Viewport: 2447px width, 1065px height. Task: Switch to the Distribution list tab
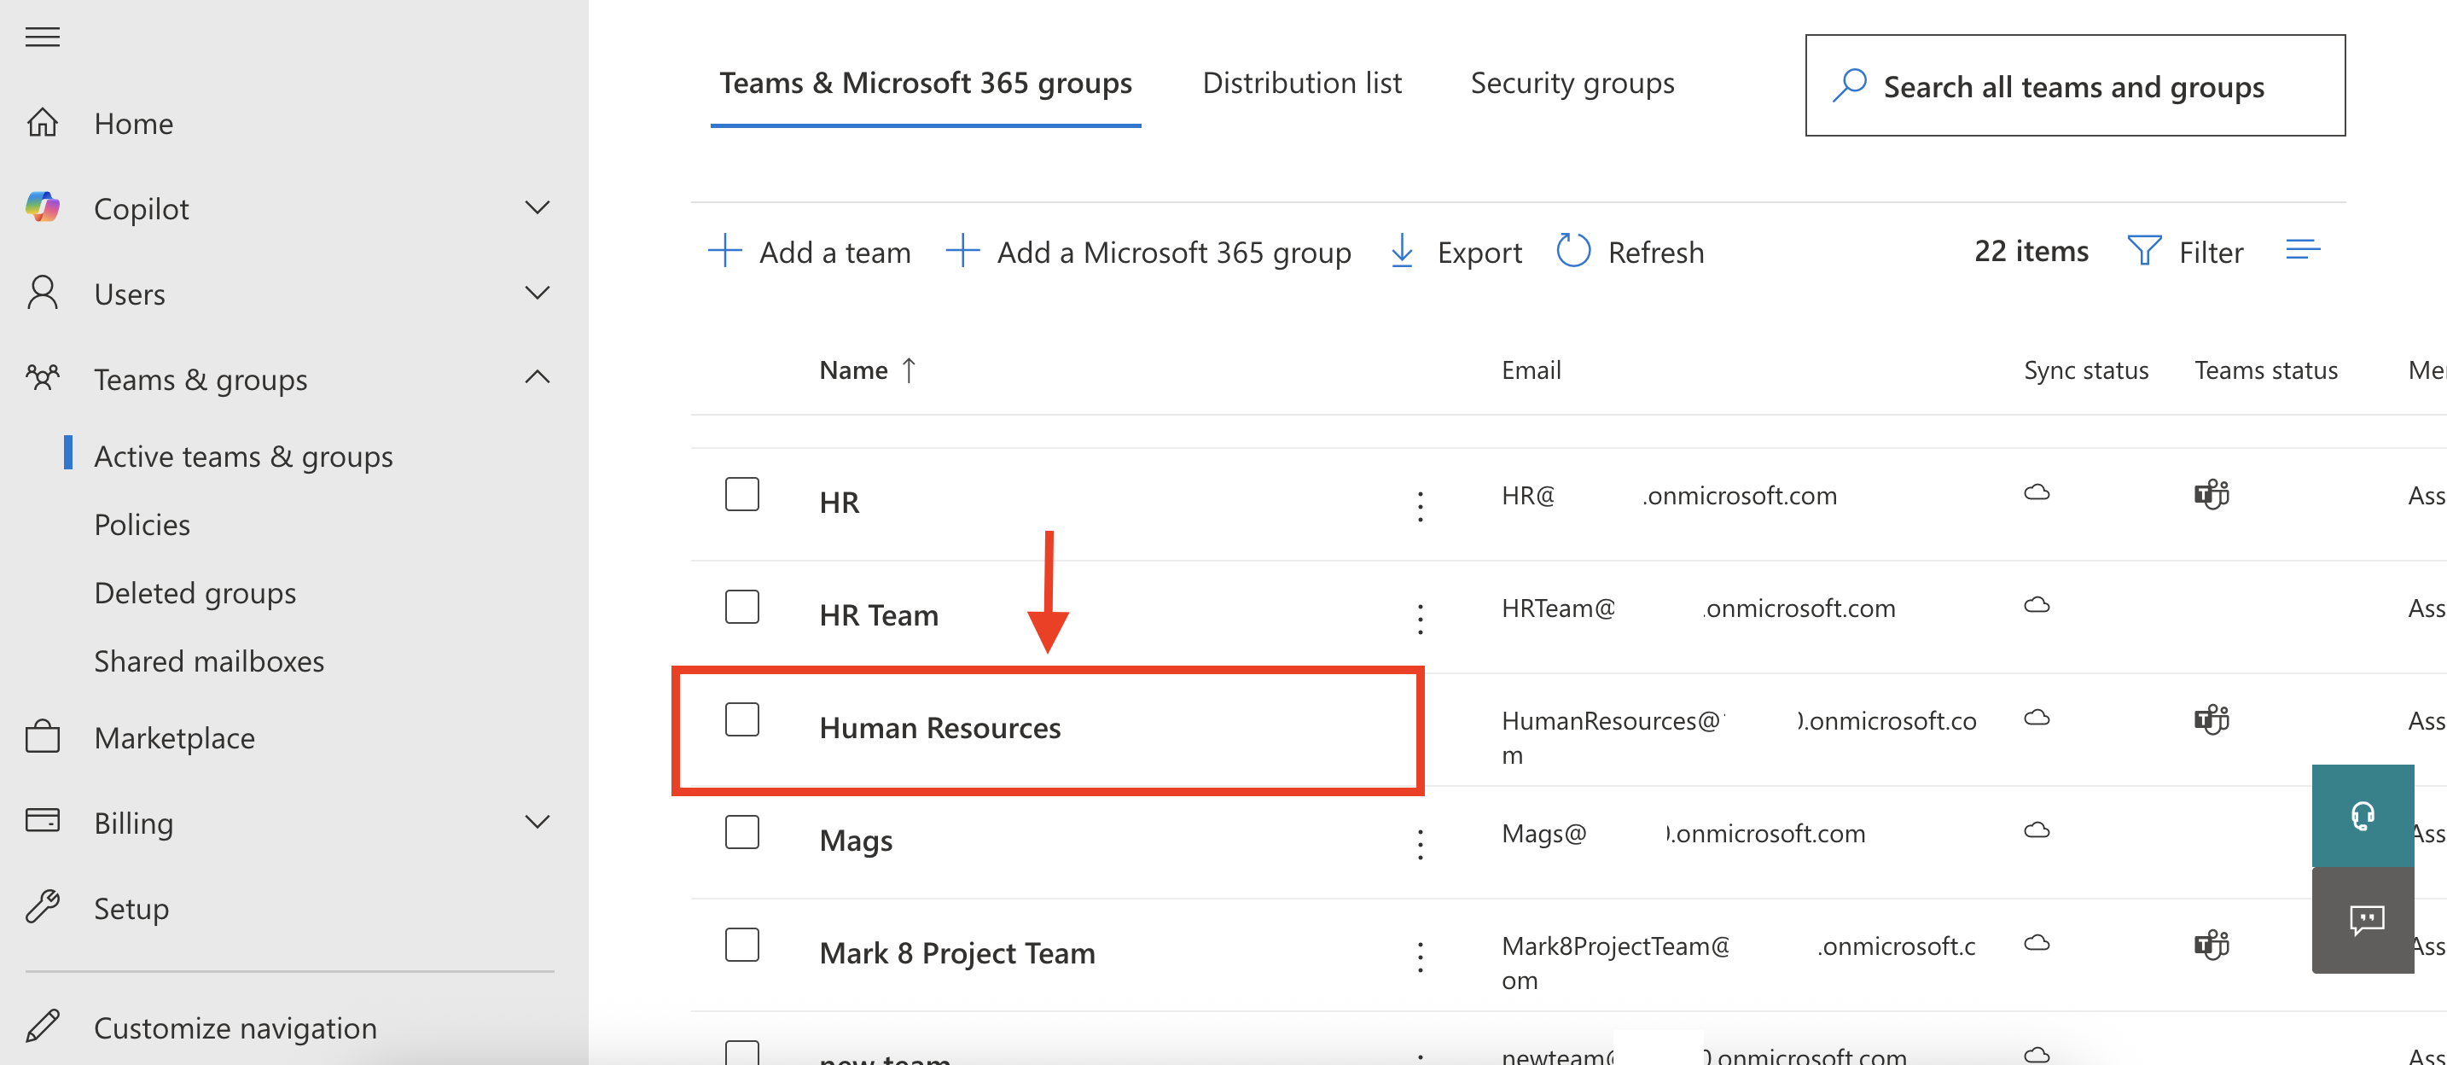point(1300,84)
